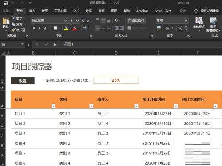This screenshot has height=166, width=222.
Task: Click the increase decimal places icon
Action: (180, 28)
